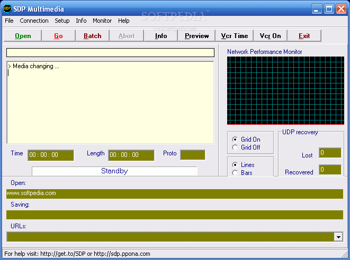Click the Lost packets value box
Image resolution: width=350 pixels, height=260 pixels.
[330, 153]
